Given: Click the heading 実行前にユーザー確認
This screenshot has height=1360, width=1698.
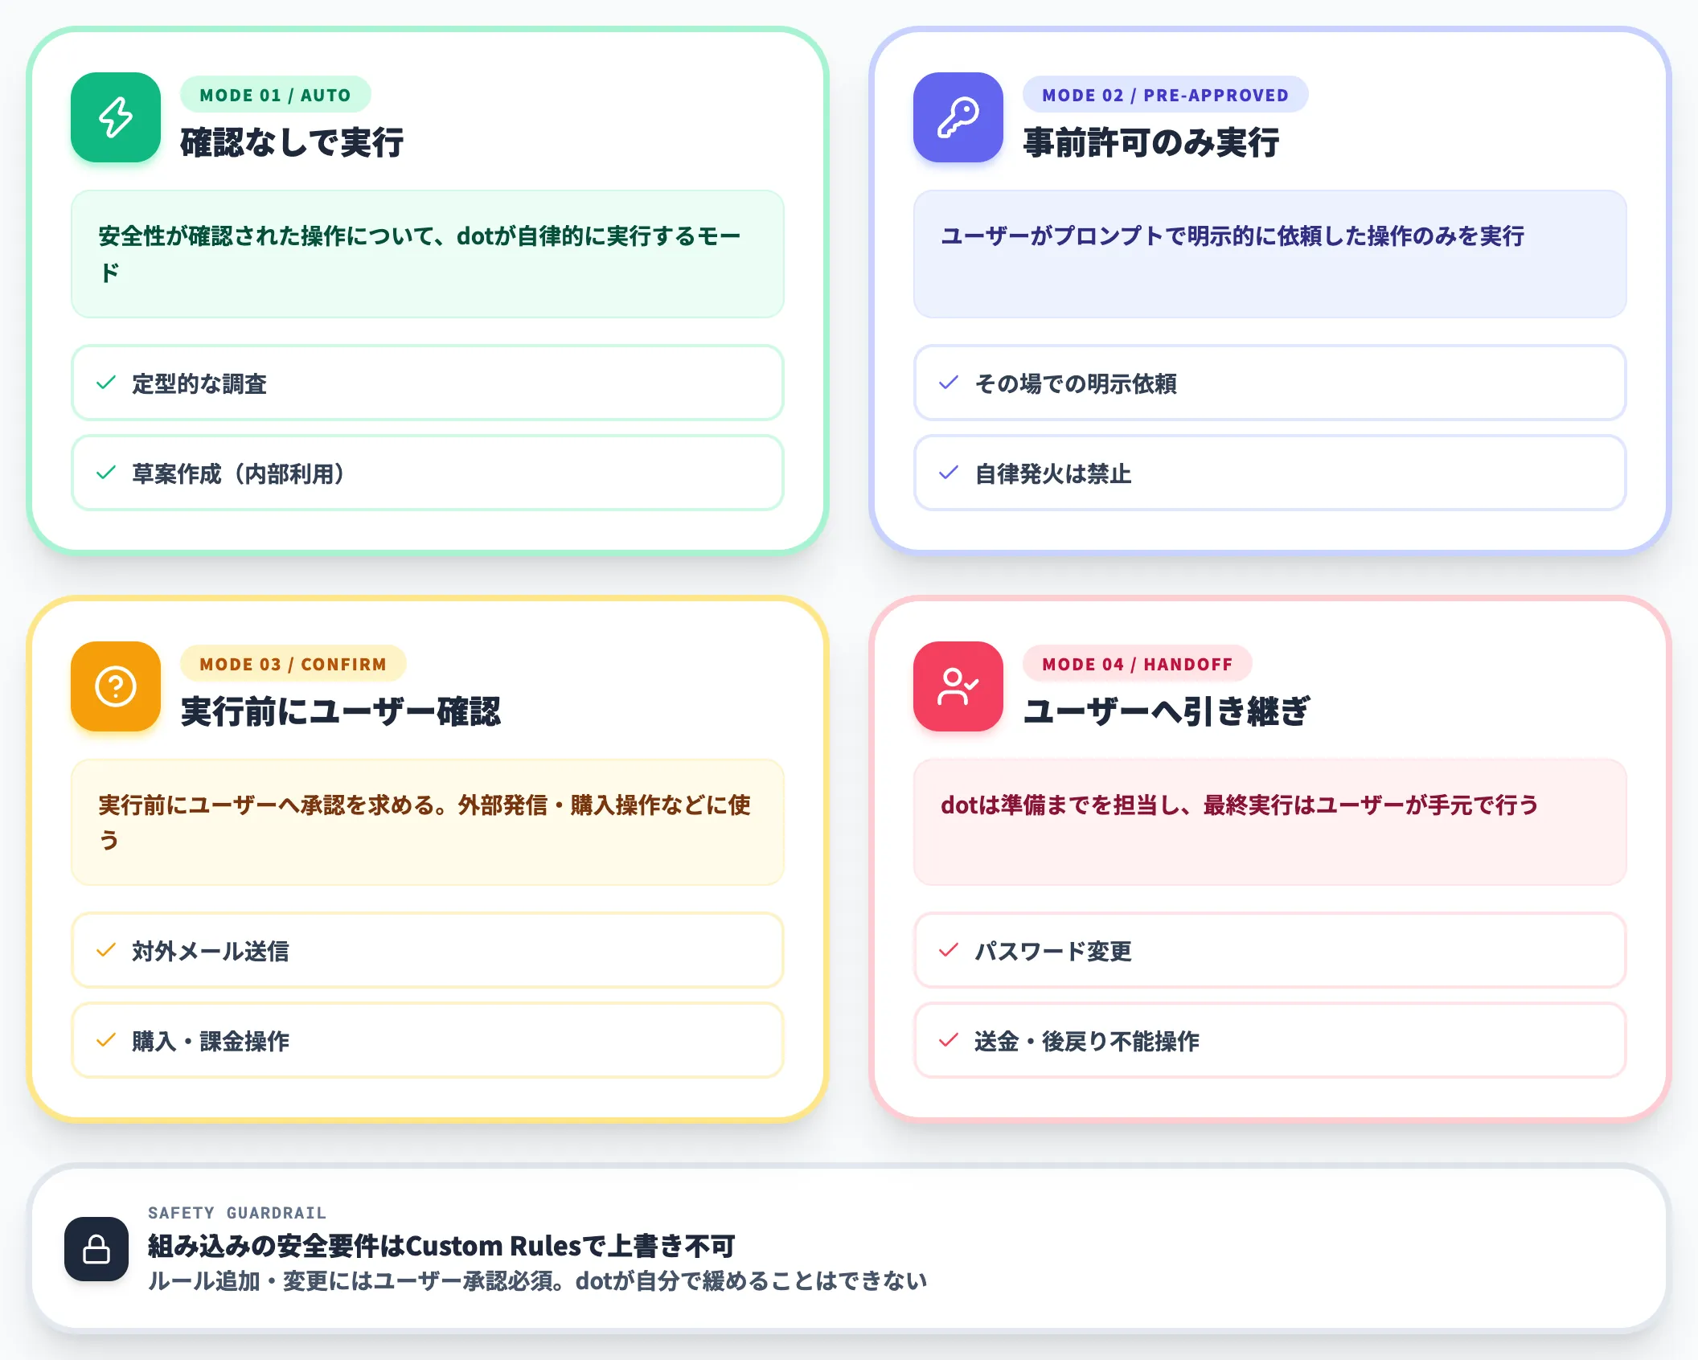Looking at the screenshot, I should [341, 712].
